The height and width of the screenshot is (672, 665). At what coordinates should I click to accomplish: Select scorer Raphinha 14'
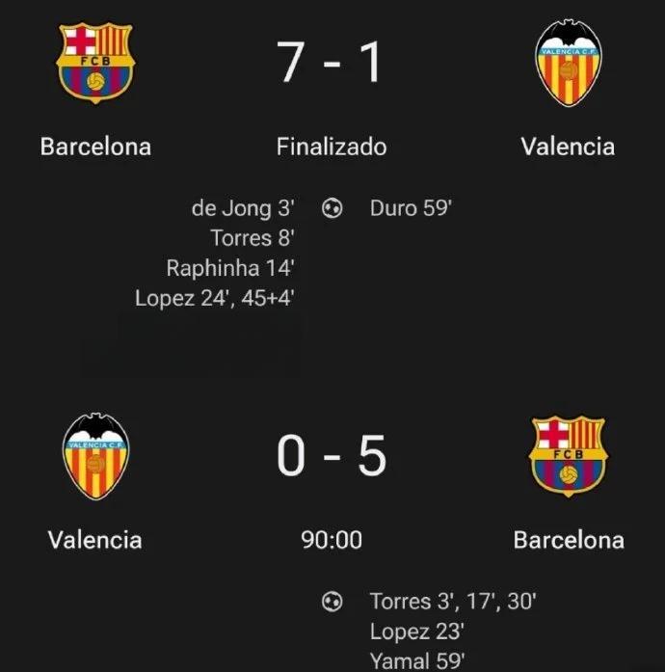[x=229, y=268]
